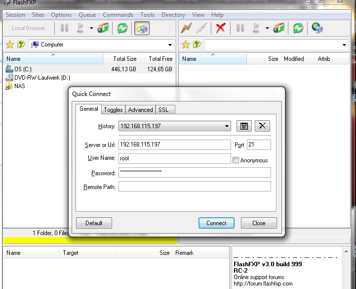
Task: Switch to the Advanced tab
Action: [140, 110]
